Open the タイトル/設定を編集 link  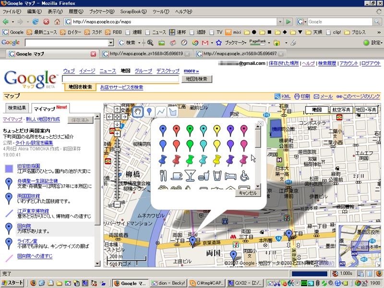[34, 143]
